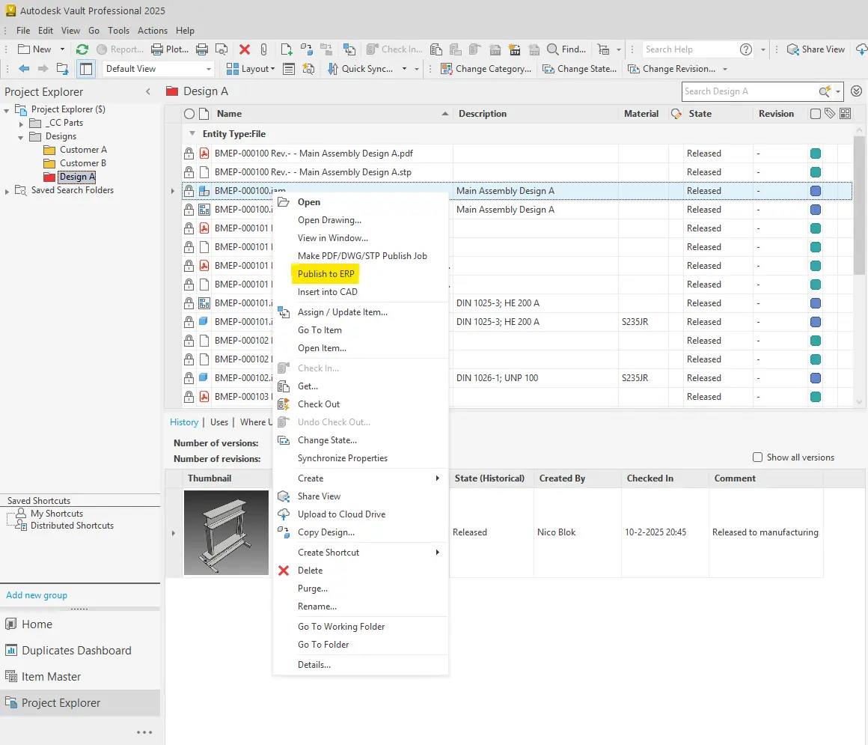868x745 pixels.
Task: Click the printer icon next to Plot
Action: click(202, 49)
